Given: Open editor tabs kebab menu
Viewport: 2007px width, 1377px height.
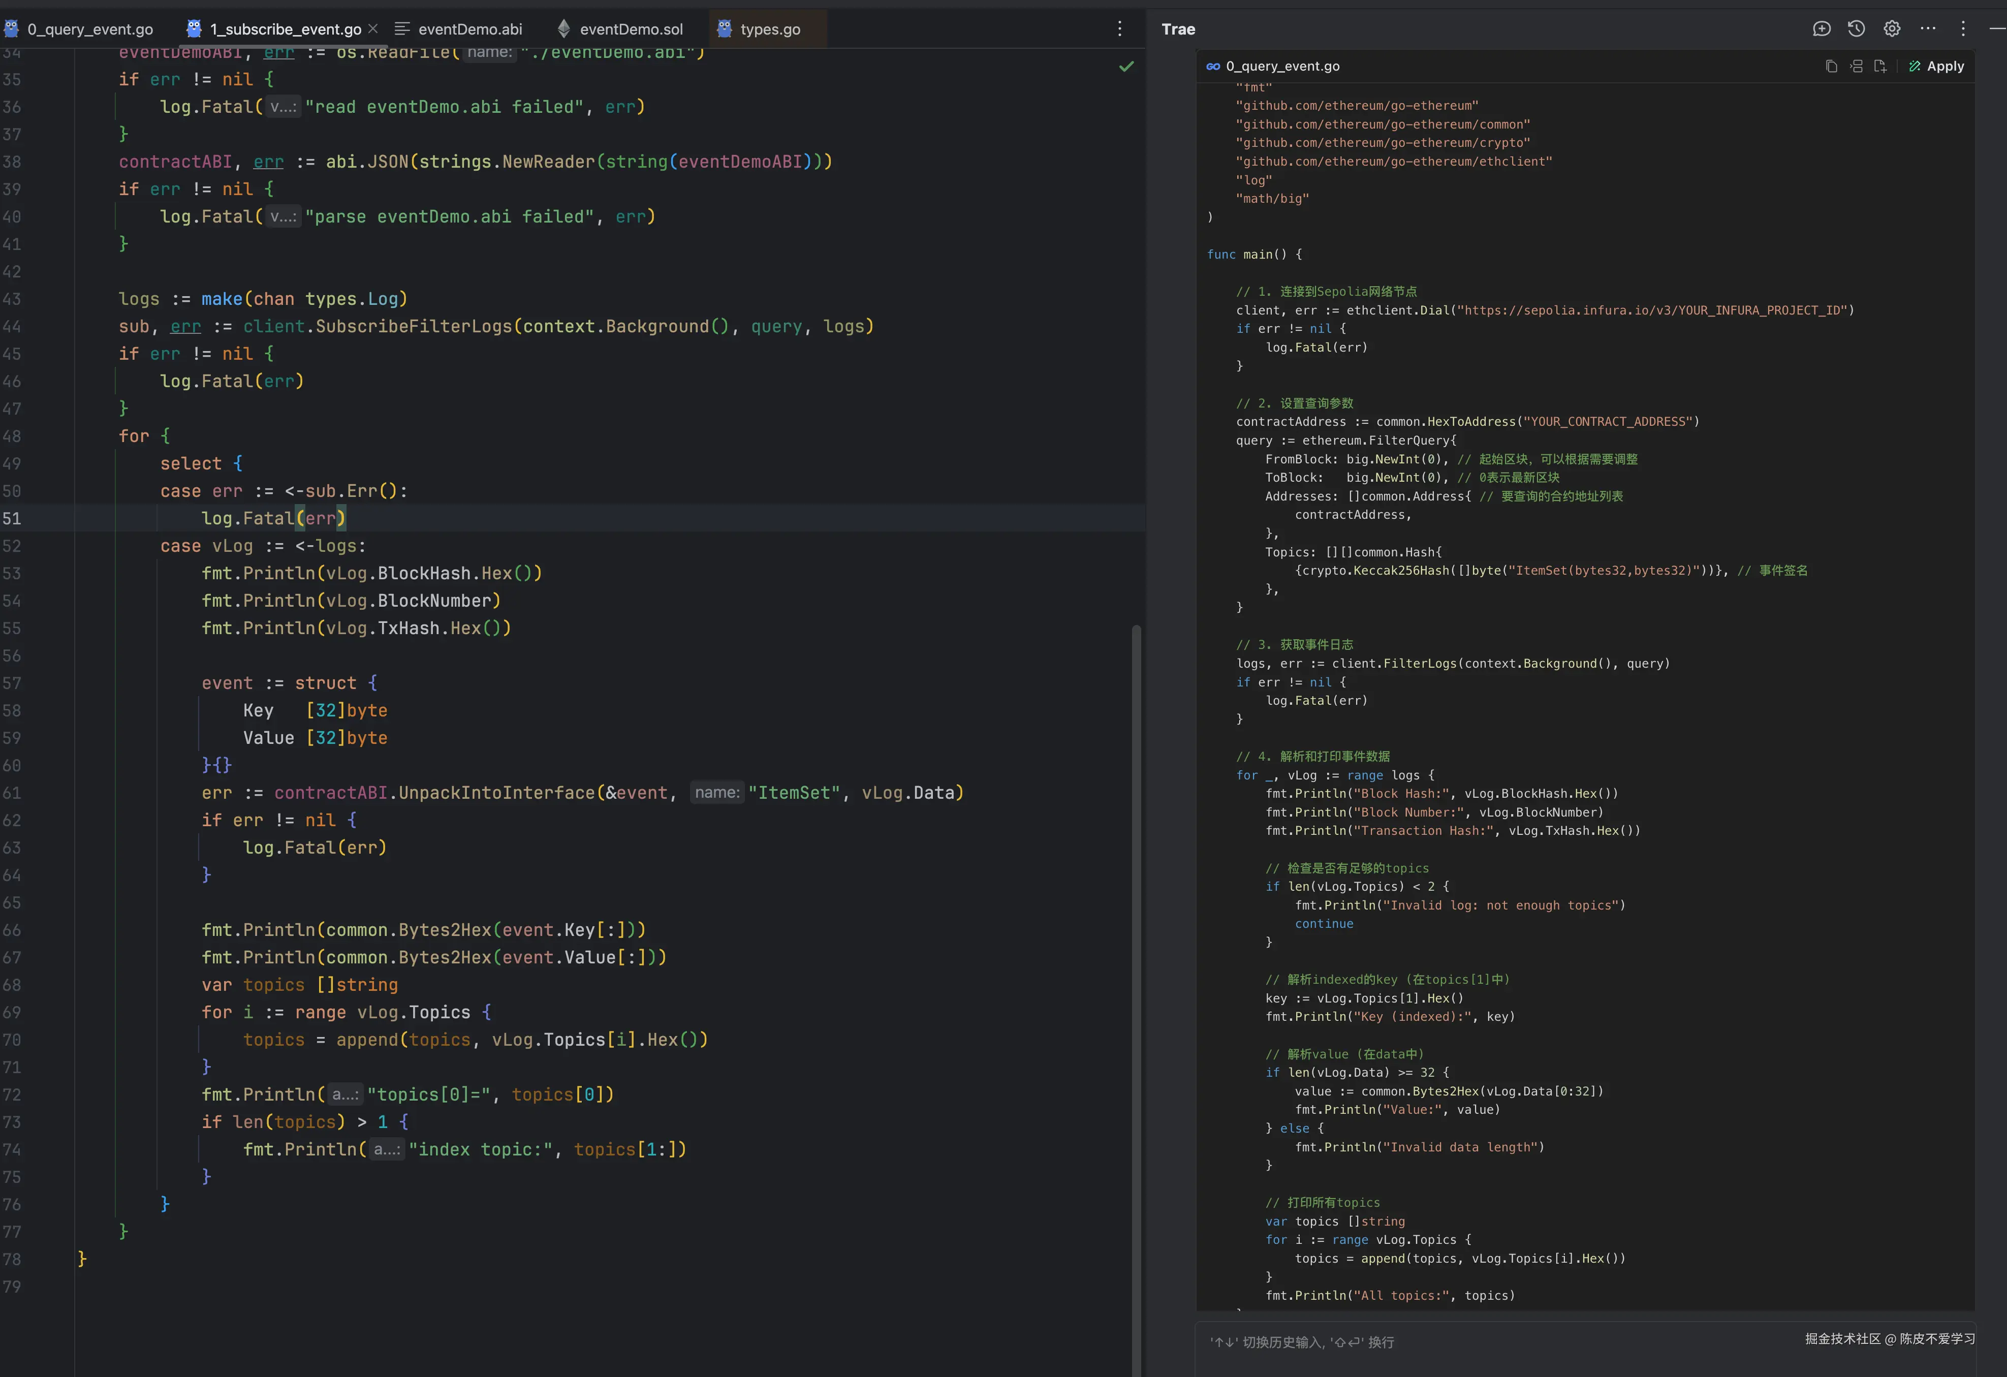Looking at the screenshot, I should (1119, 28).
